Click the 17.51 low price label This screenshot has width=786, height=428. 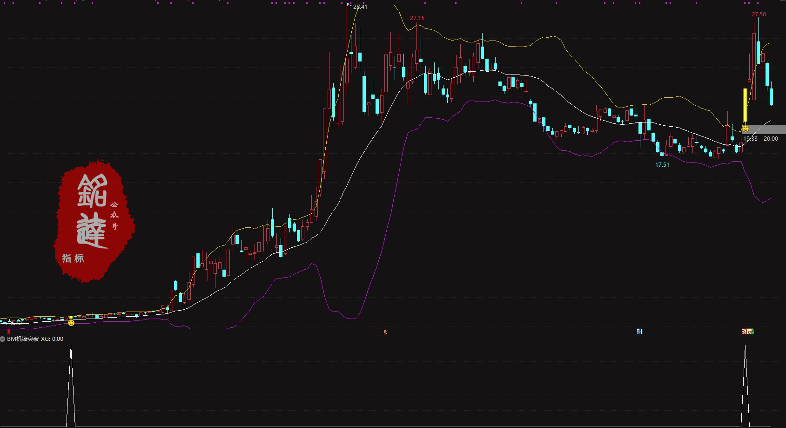[x=662, y=165]
